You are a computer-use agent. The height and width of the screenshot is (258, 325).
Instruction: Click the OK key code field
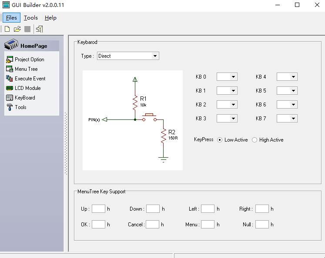(98, 224)
